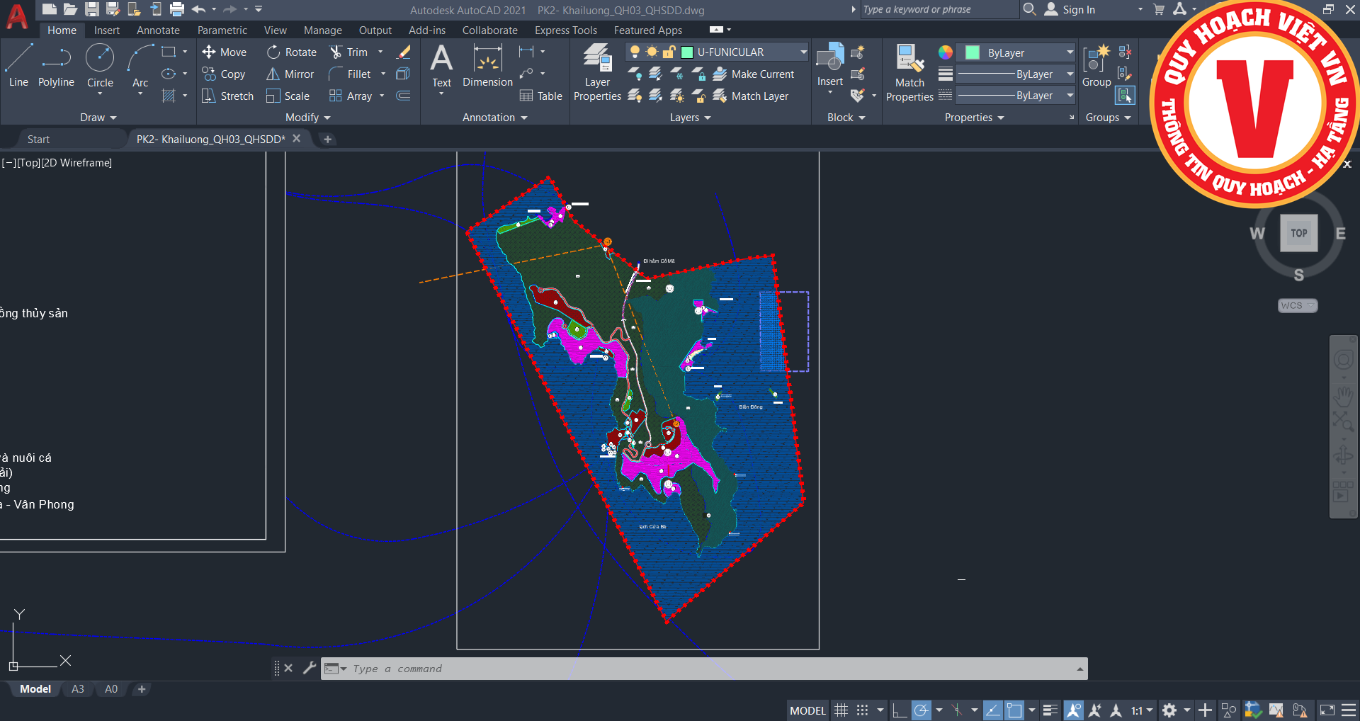Toggle grid display in status bar
Image resolution: width=1360 pixels, height=721 pixels.
841,710
